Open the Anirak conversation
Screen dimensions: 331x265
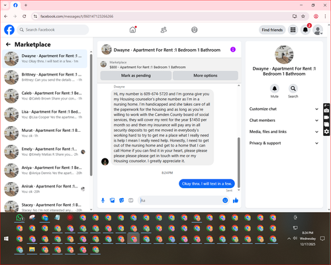pos(45,189)
